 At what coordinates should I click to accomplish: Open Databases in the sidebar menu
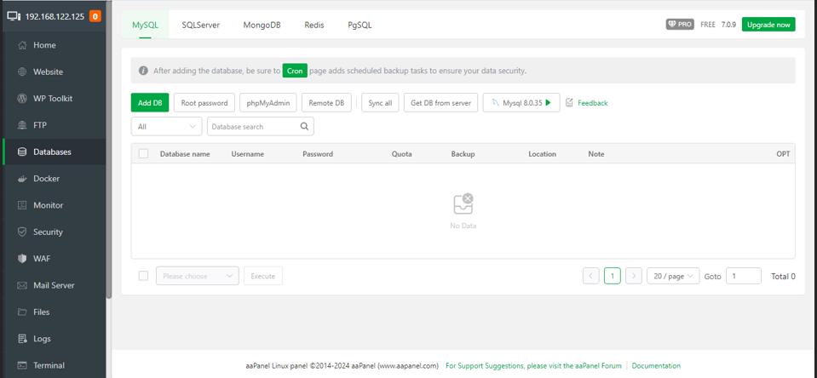coord(54,152)
